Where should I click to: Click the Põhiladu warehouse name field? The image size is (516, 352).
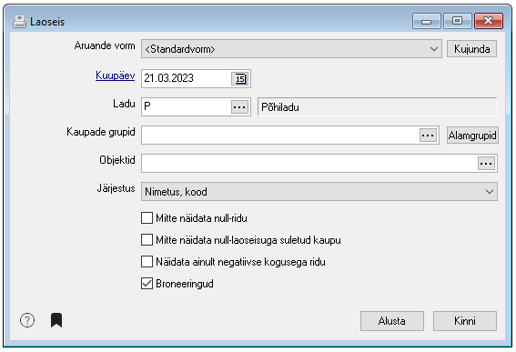pos(377,107)
